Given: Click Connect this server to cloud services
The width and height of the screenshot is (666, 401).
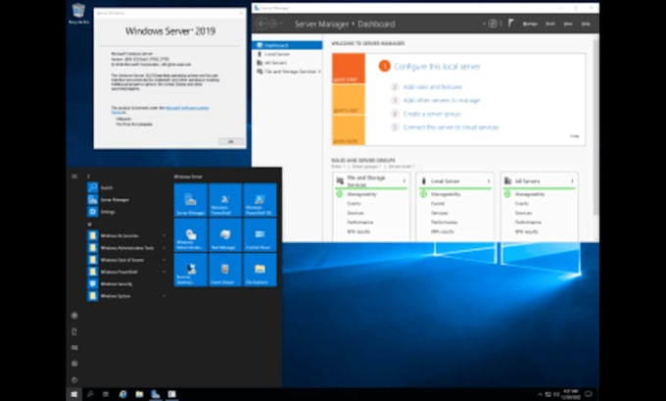Looking at the screenshot, I should [451, 127].
